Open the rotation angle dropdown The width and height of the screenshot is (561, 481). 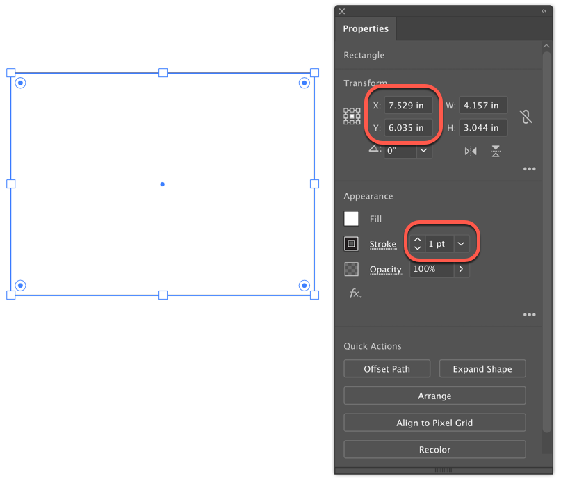tap(423, 151)
